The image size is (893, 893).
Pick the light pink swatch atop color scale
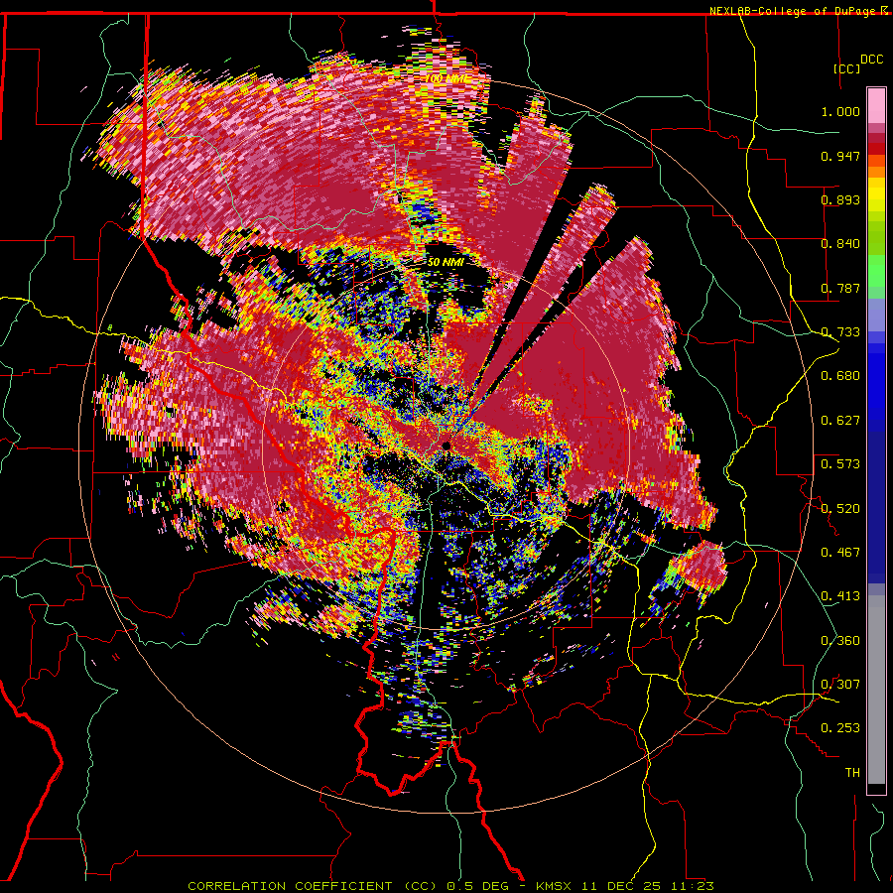876,105
